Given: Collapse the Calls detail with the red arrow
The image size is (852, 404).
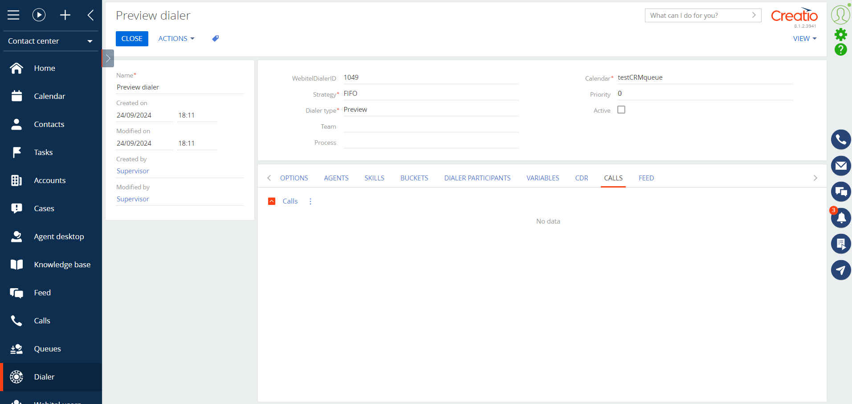Looking at the screenshot, I should [x=272, y=201].
